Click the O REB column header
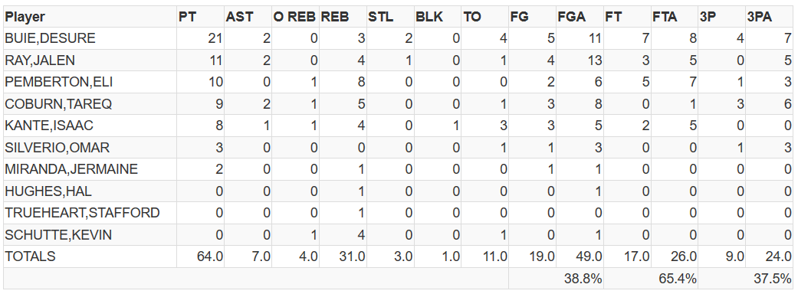 pyautogui.click(x=295, y=17)
